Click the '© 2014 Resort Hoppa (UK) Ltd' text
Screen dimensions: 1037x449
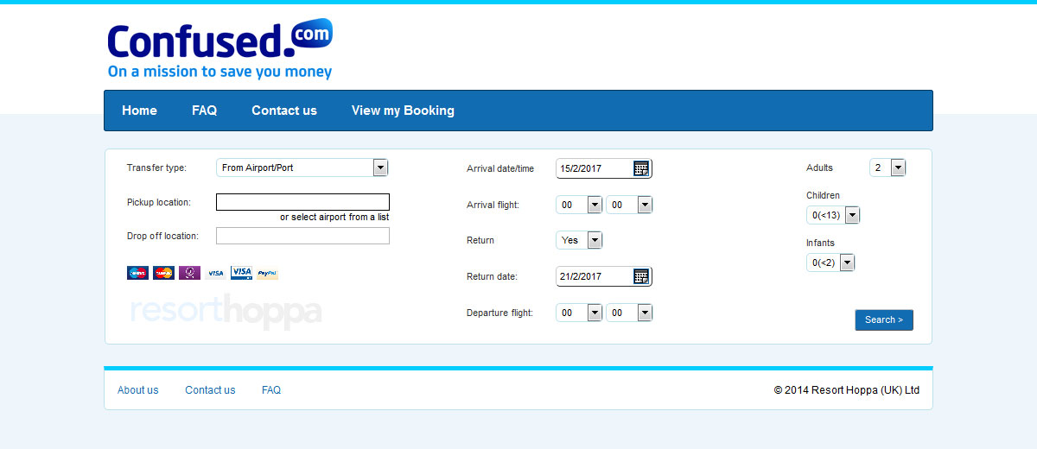(847, 390)
